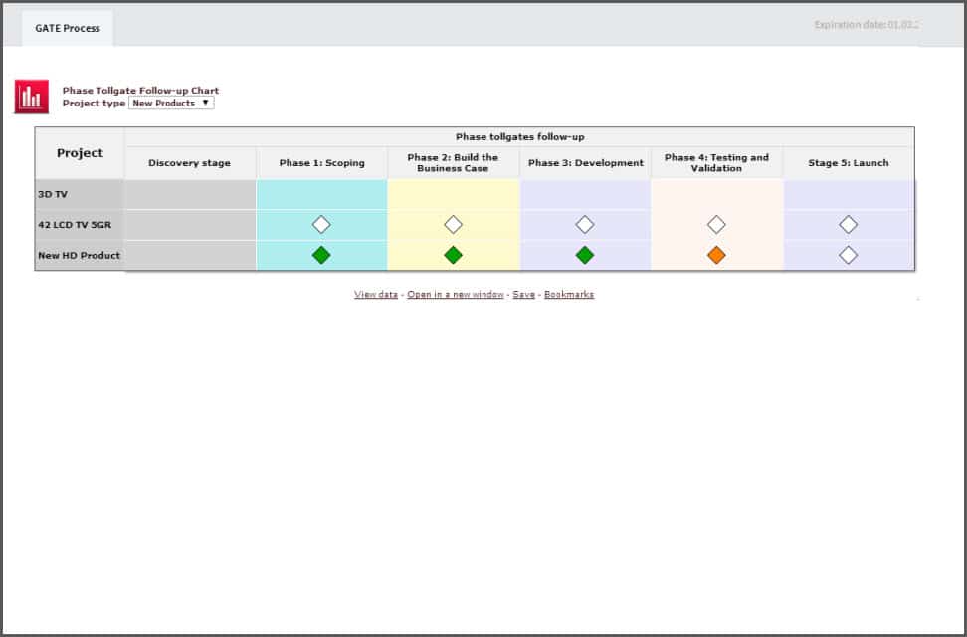
Task: Click the Phase 1: Scoping column header
Action: (x=321, y=163)
